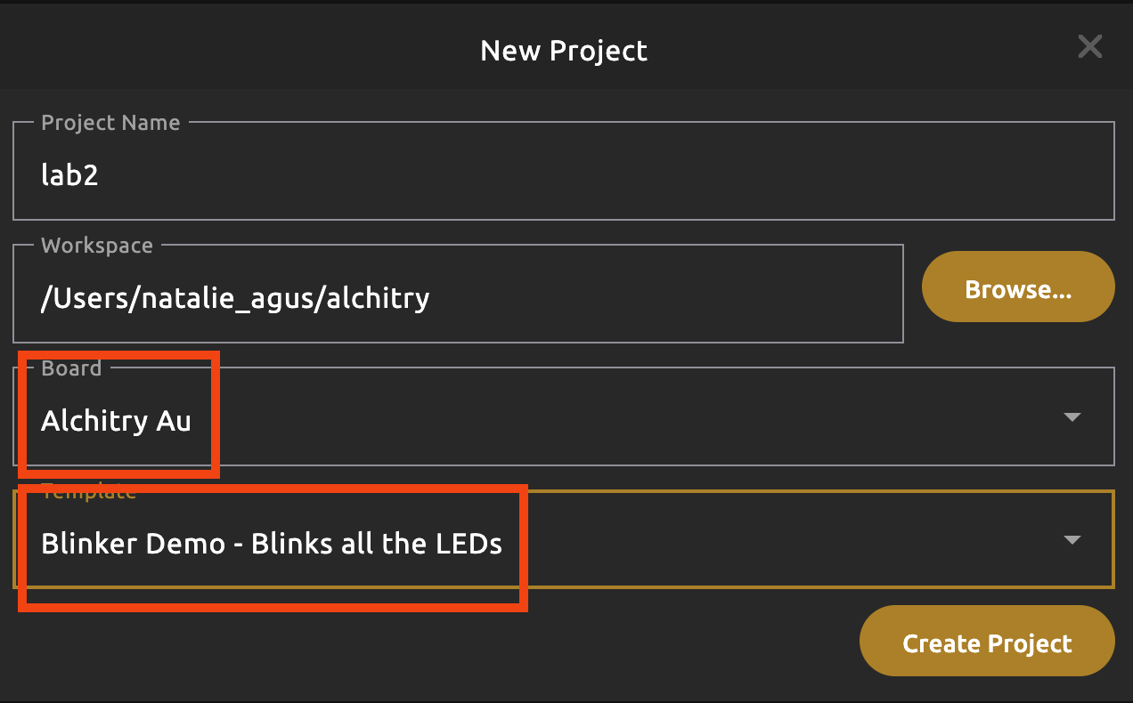1133x703 pixels.
Task: Click the New Project dialog title
Action: pos(563,51)
